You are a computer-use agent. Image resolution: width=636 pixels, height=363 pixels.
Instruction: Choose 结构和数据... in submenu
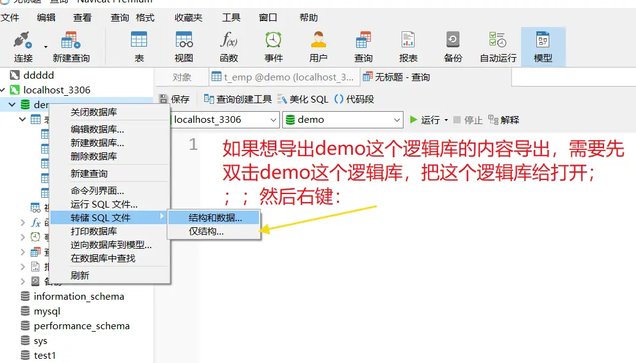[x=214, y=217]
